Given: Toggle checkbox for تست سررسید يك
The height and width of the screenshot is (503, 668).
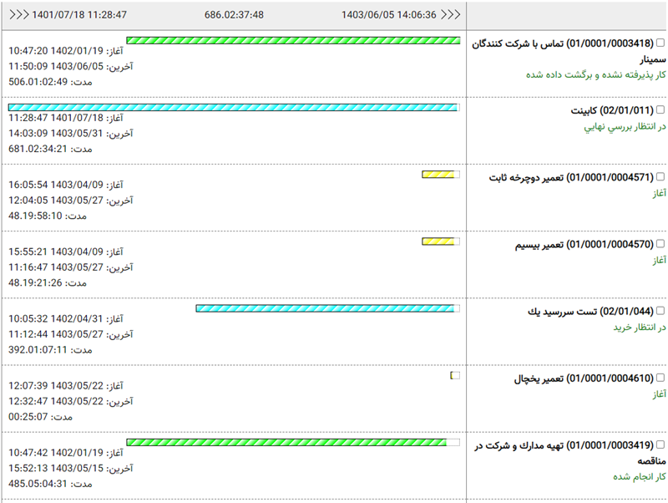Looking at the screenshot, I should click(x=660, y=311).
